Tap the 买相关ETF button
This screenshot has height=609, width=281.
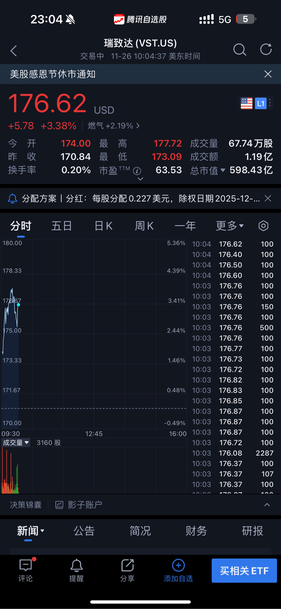pos(244,571)
